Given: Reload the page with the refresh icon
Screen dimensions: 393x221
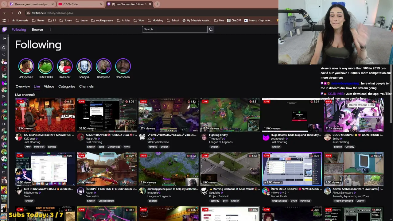Looking at the screenshot, I should click(x=19, y=13).
